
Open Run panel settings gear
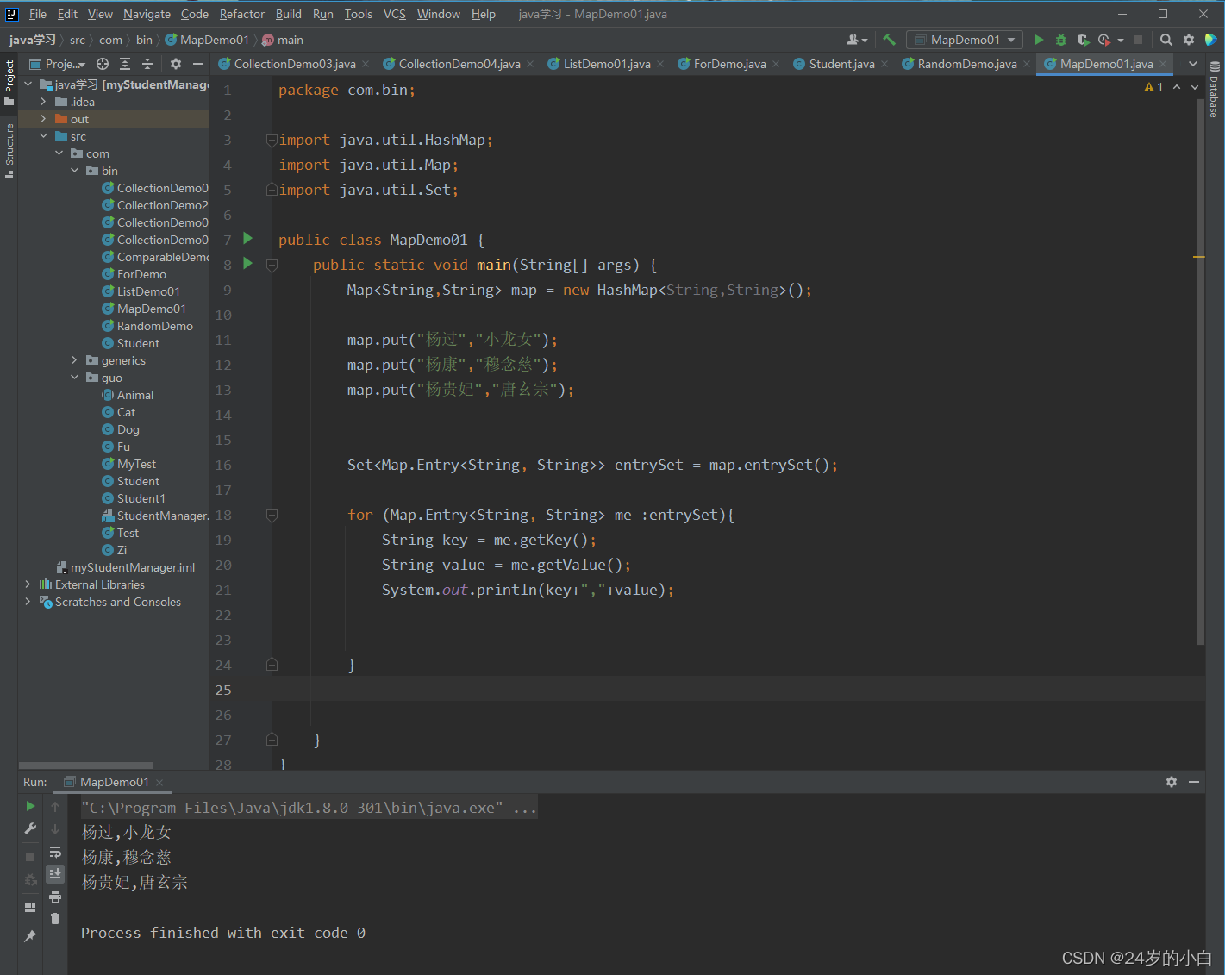[x=1172, y=782]
